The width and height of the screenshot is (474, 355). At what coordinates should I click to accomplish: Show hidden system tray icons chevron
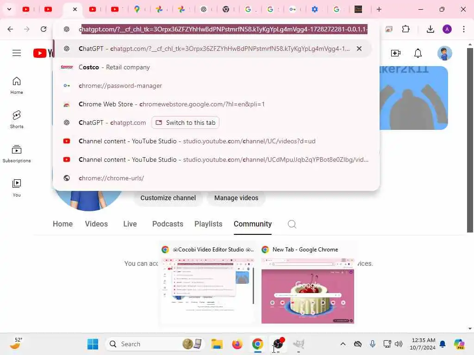click(343, 344)
